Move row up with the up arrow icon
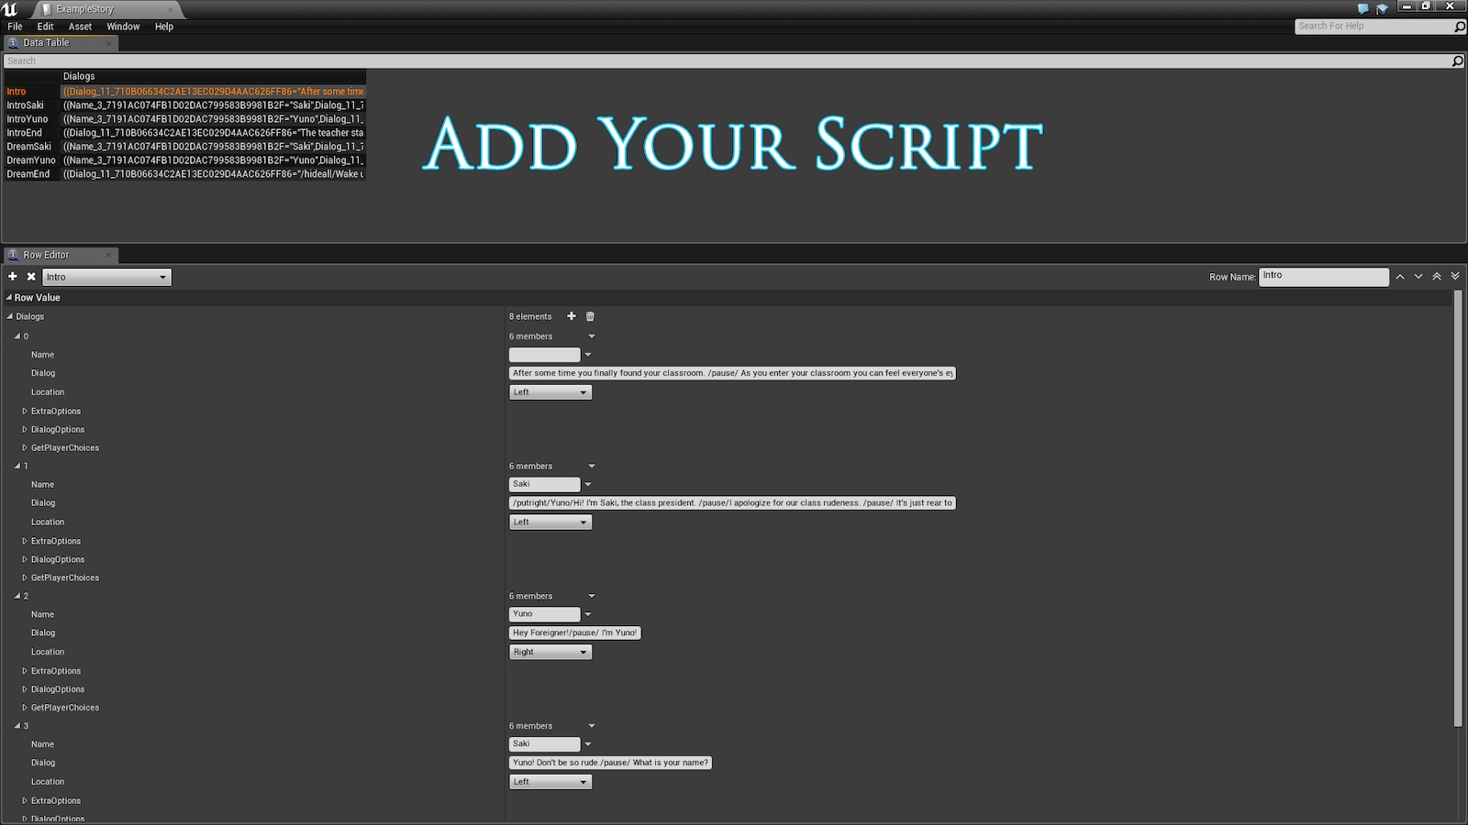The width and height of the screenshot is (1468, 825). [1400, 276]
